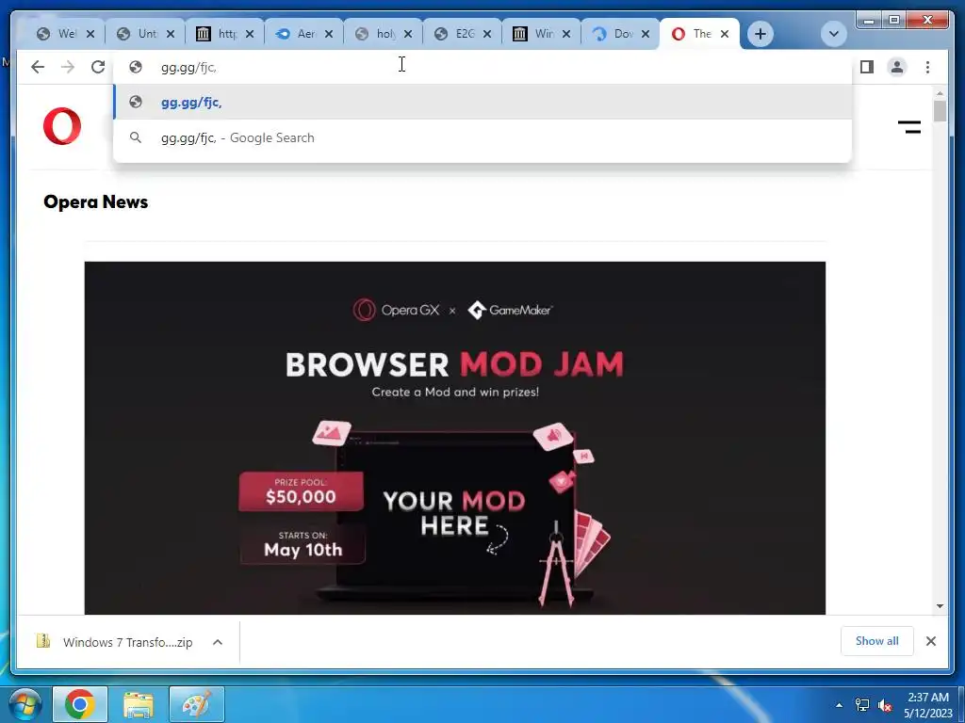The image size is (965, 723).
Task: Close the 'Wel' tab
Action: (90, 34)
